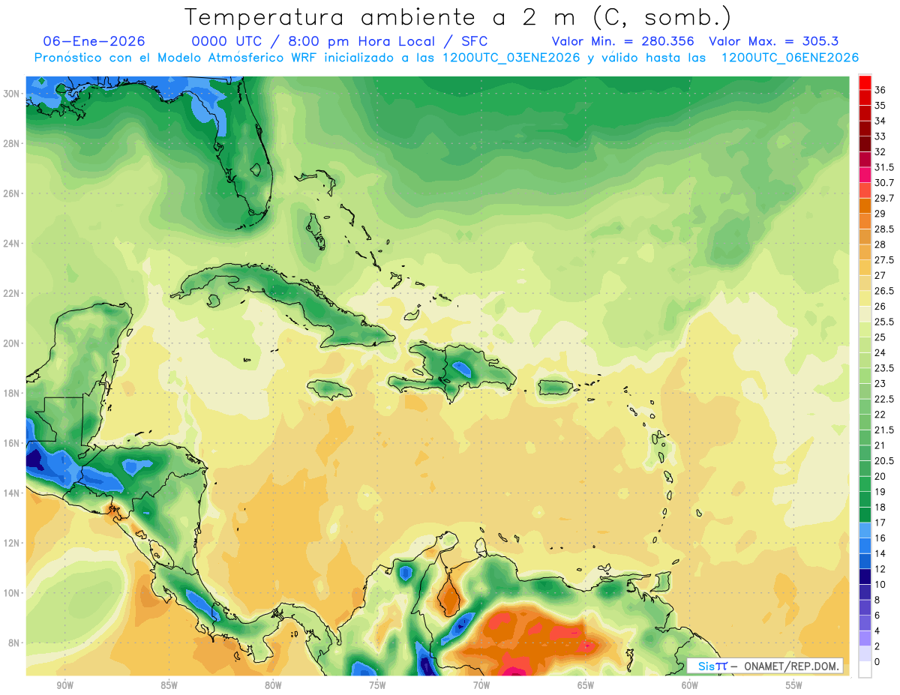Click color scale value 34
The height and width of the screenshot is (695, 900).
coord(880,121)
